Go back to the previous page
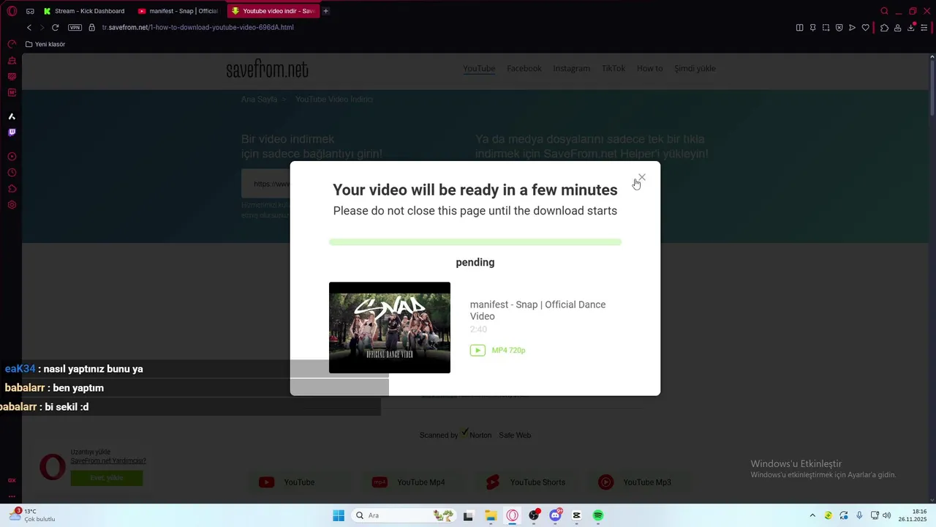This screenshot has width=936, height=527. coord(29,27)
